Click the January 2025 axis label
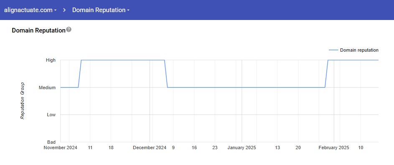Image resolution: width=394 pixels, height=165 pixels. pyautogui.click(x=242, y=147)
